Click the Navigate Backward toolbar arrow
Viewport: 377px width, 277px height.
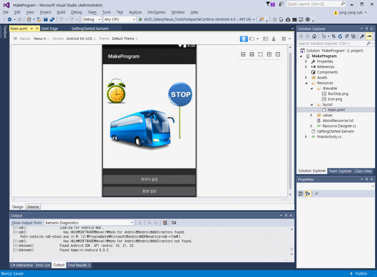click(9, 19)
